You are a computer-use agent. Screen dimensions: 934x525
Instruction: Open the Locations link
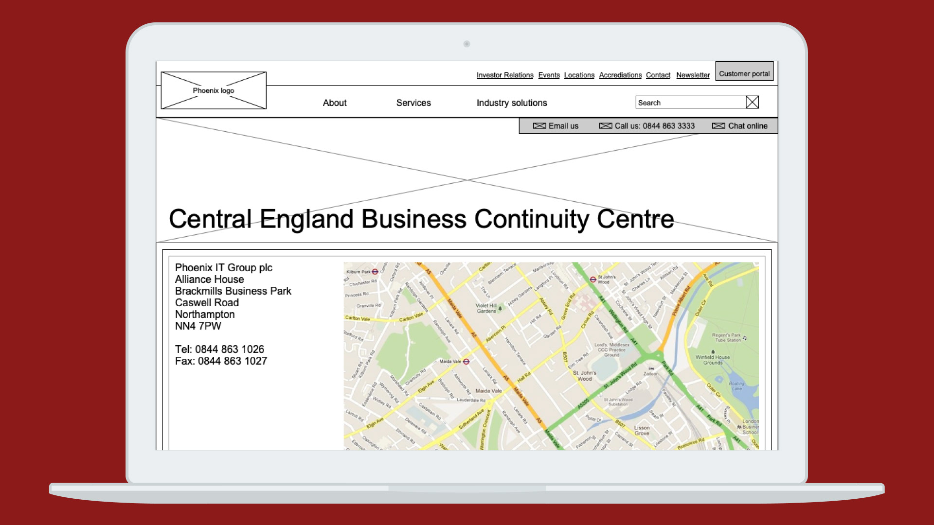coord(579,75)
